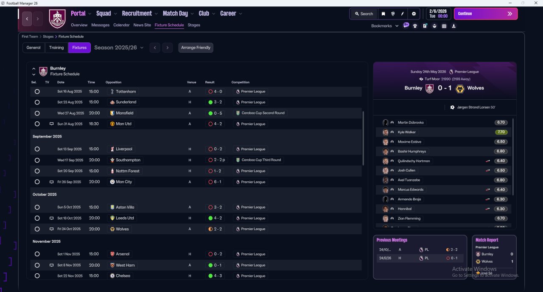Click the Burnley club badge in header
This screenshot has width=543, height=292.
point(57,19)
